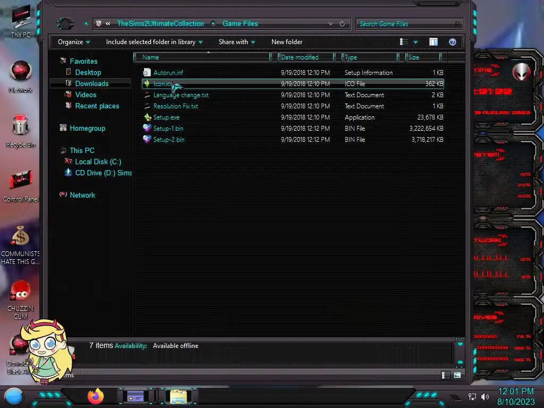Select Network in the navigation pane
This screenshot has height=408, width=544.
pyautogui.click(x=82, y=195)
